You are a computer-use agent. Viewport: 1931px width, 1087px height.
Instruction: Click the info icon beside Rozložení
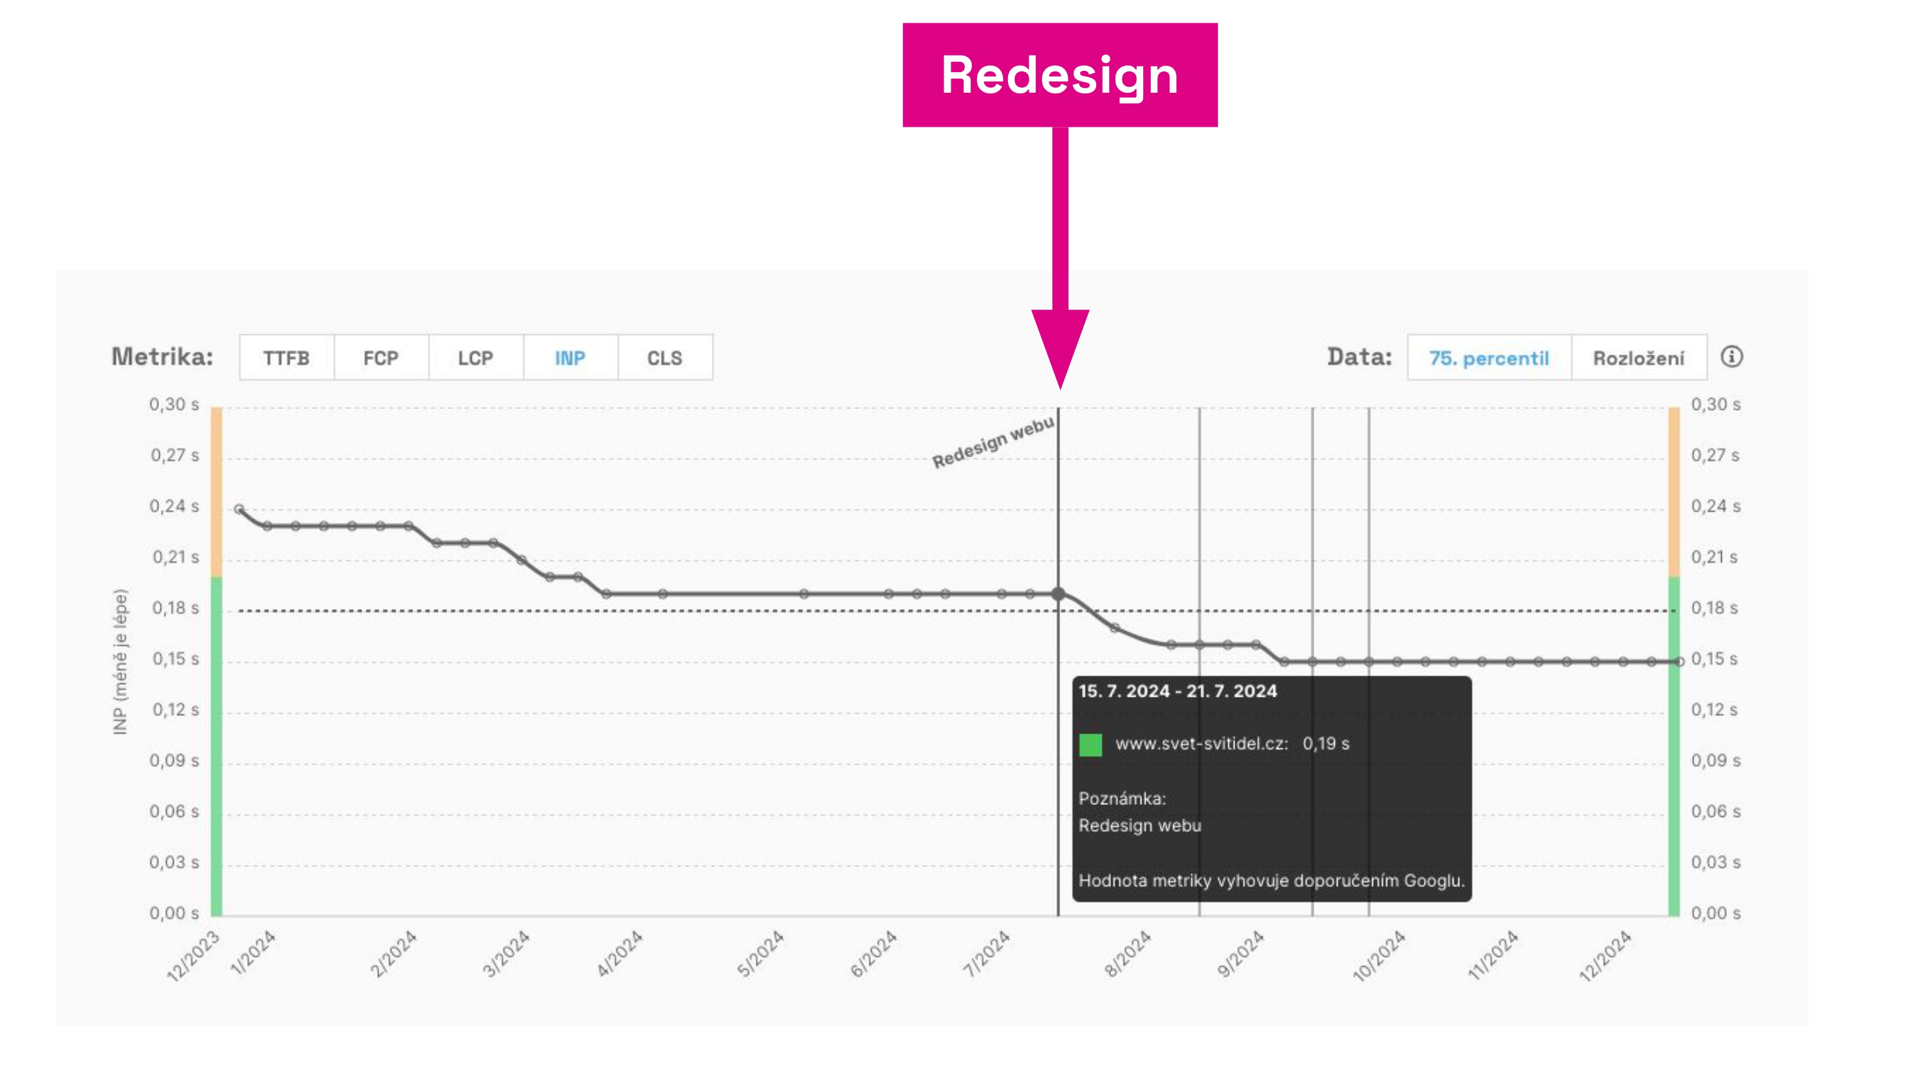point(1731,357)
